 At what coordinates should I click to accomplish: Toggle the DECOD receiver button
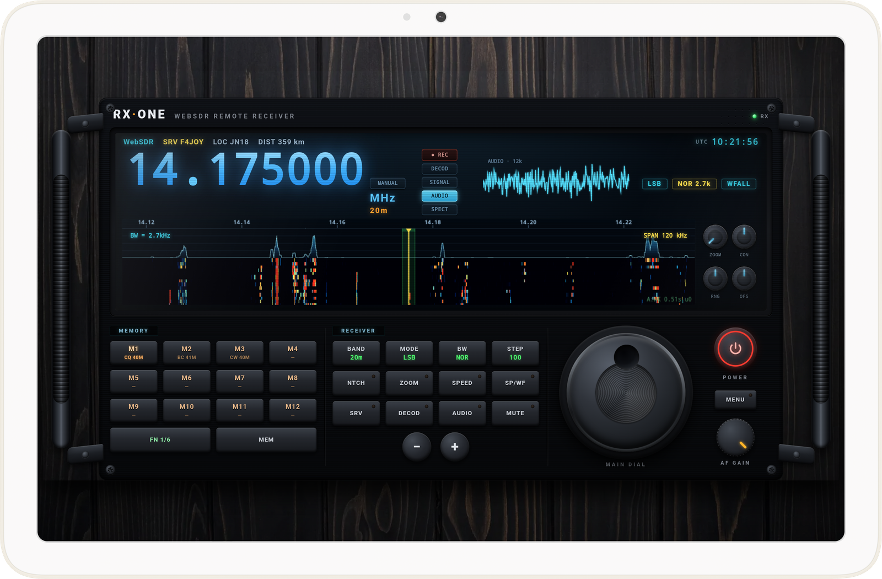point(409,413)
